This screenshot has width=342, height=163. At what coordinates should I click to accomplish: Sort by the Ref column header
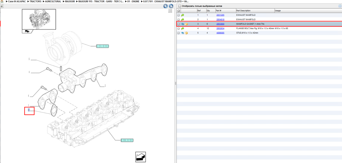coord(201,11)
